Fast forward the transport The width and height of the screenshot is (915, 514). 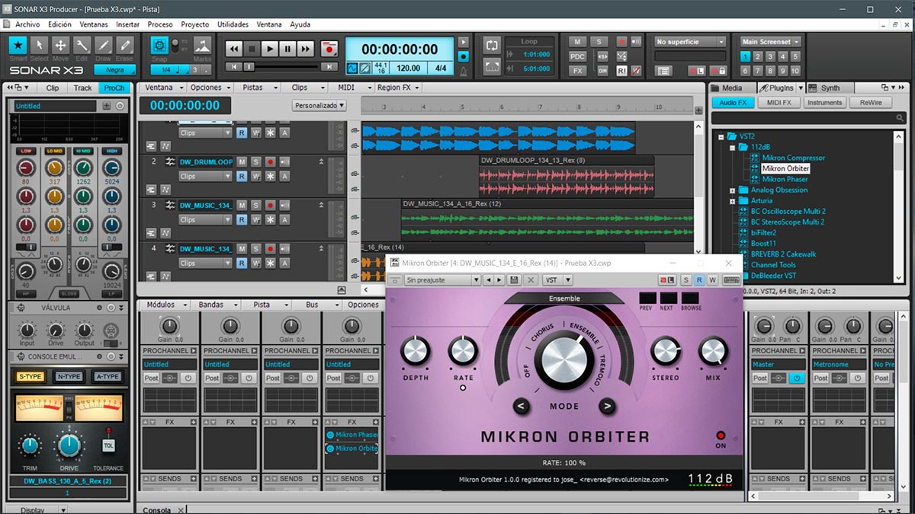click(x=306, y=49)
